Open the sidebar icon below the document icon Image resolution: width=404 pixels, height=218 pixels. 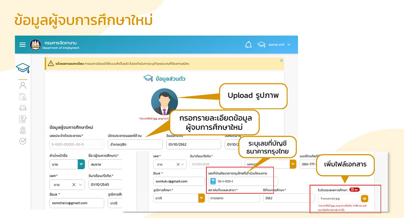pos(23,108)
